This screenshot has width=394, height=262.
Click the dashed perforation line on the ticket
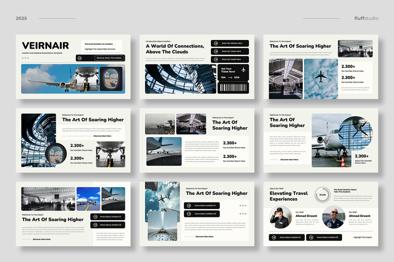tap(233, 81)
